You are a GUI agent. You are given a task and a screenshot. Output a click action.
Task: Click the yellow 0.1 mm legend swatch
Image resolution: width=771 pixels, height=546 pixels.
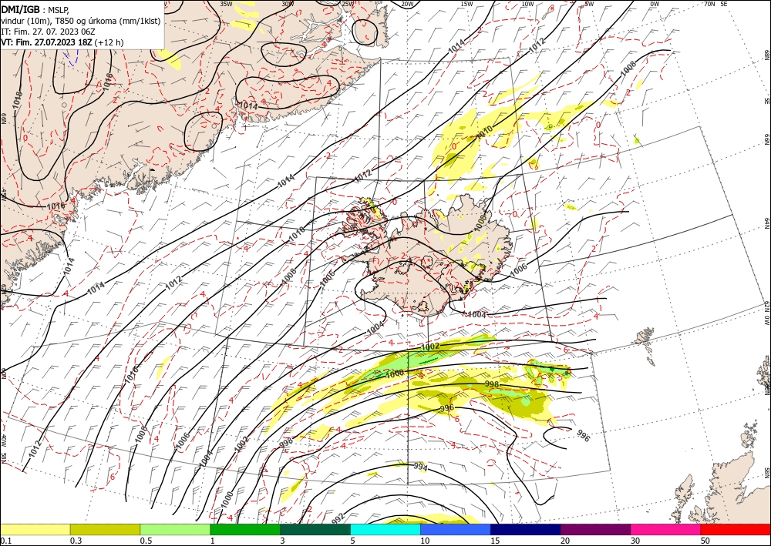[35, 529]
